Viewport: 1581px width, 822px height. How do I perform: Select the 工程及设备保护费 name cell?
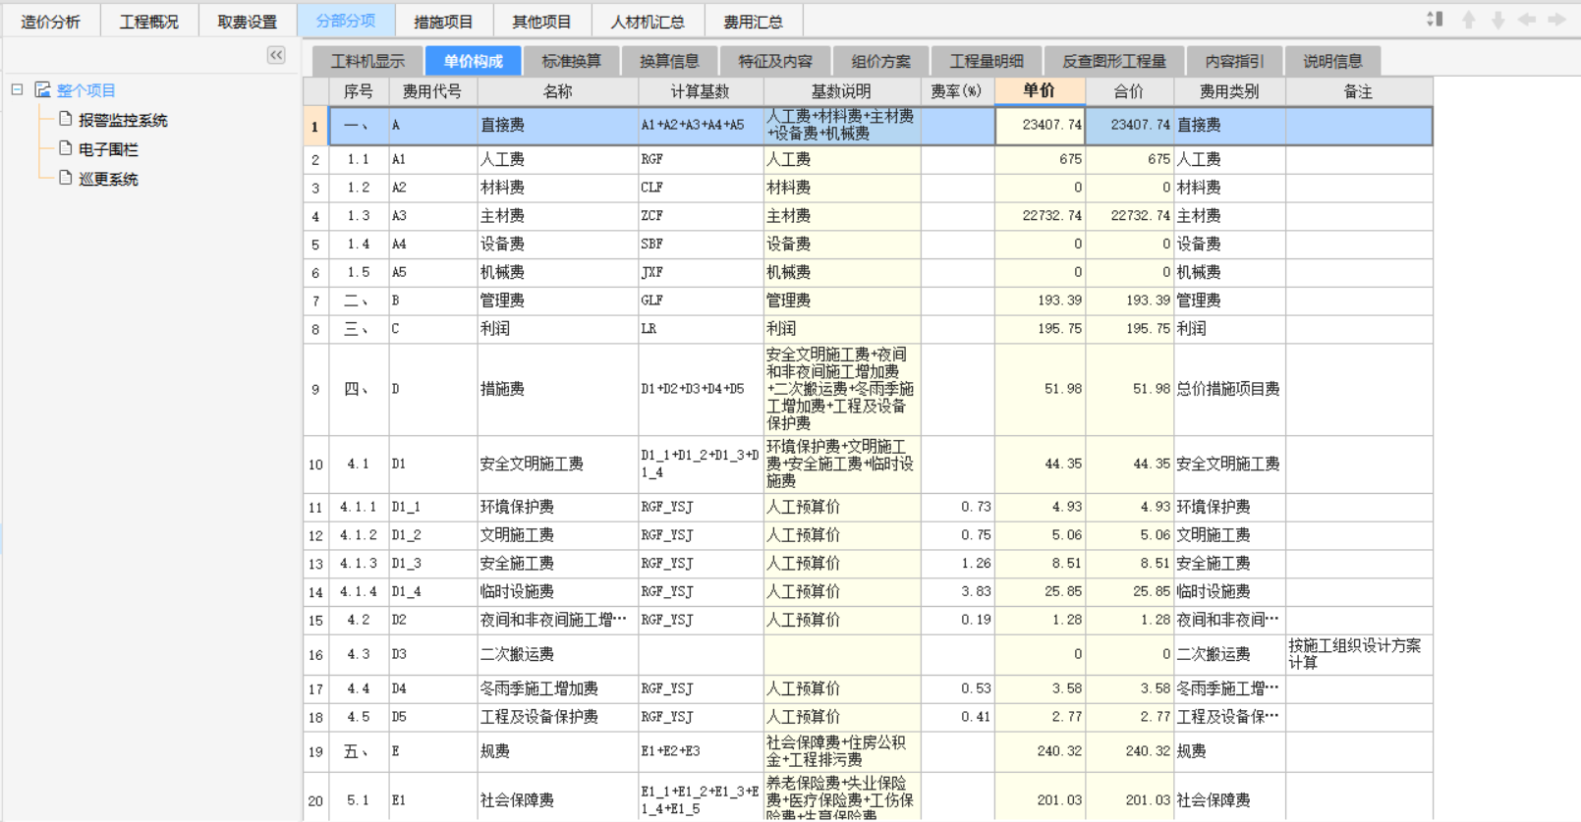[x=557, y=717]
